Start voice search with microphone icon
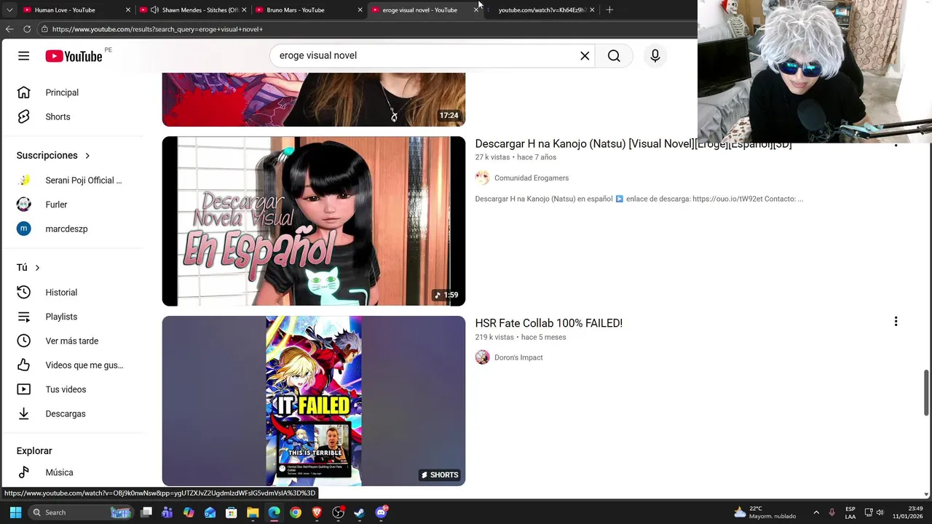The image size is (932, 524). click(655, 56)
